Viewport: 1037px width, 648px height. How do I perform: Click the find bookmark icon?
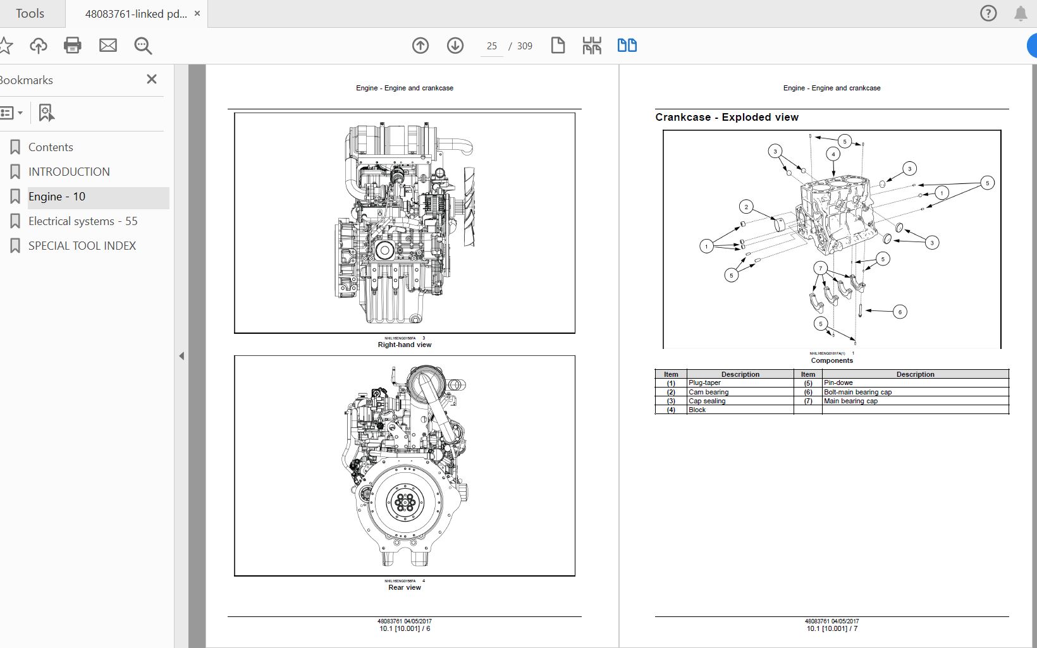46,113
